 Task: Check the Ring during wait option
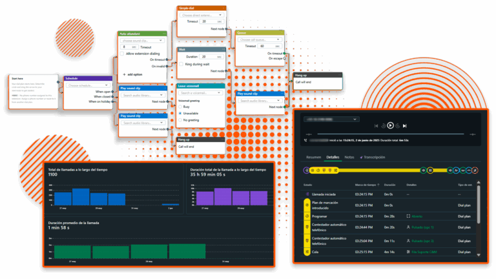click(180, 65)
